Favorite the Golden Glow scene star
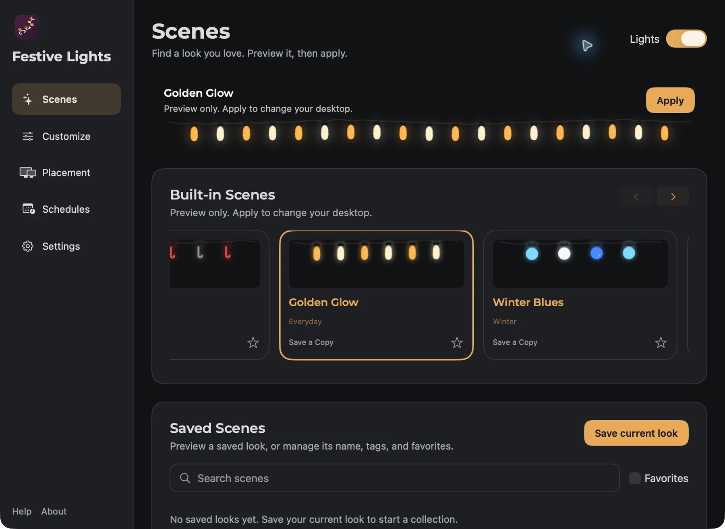This screenshot has width=725, height=529. tap(457, 342)
